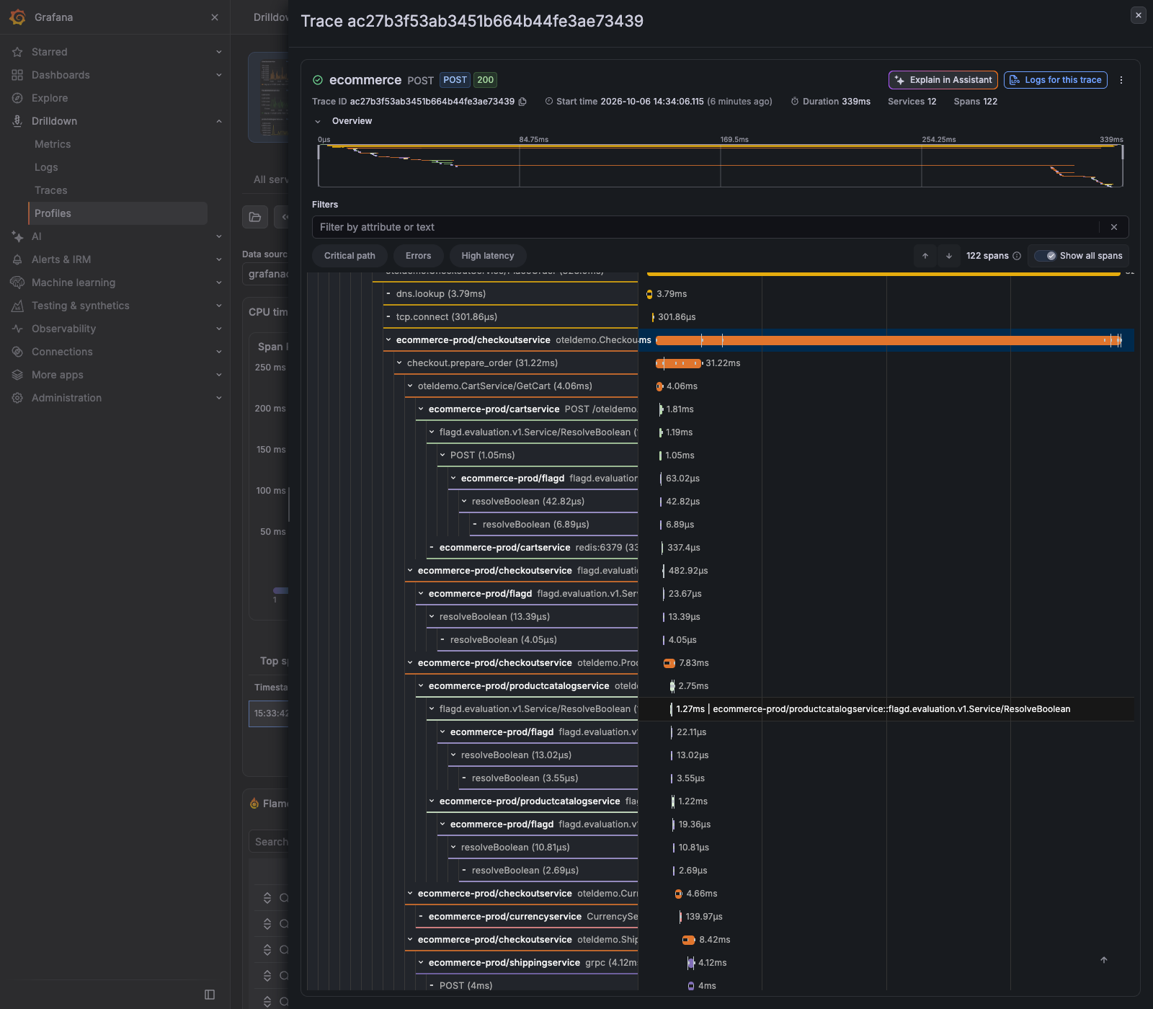Close the trace drawer panel

[x=1139, y=14]
